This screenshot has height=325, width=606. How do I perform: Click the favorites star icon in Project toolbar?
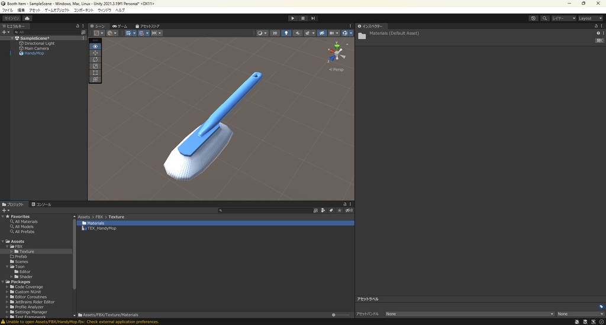coord(339,210)
